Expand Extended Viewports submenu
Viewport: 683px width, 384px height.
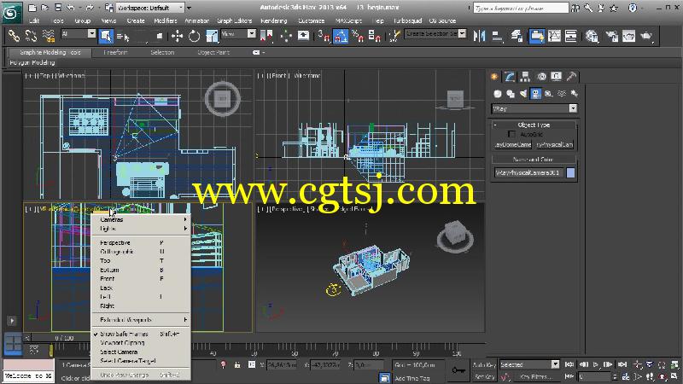[x=141, y=320]
